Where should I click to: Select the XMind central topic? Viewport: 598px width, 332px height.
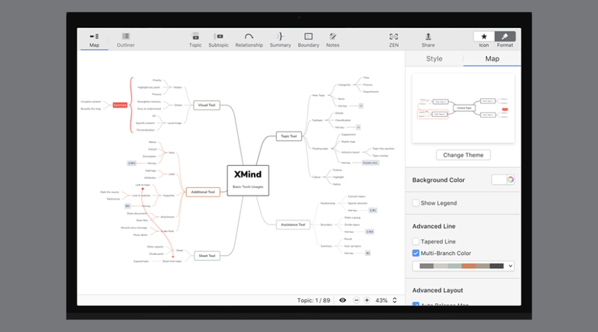pos(248,181)
